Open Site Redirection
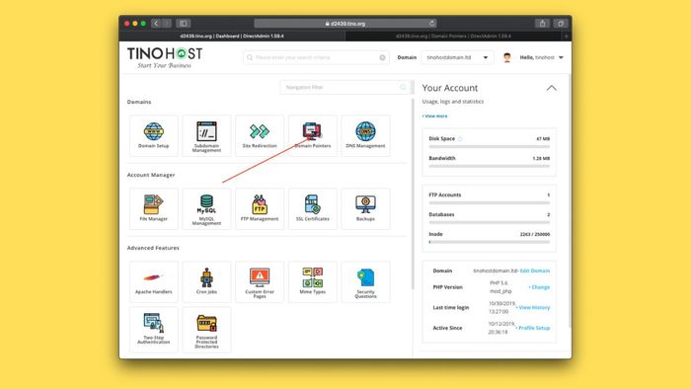The image size is (691, 389). (x=260, y=135)
